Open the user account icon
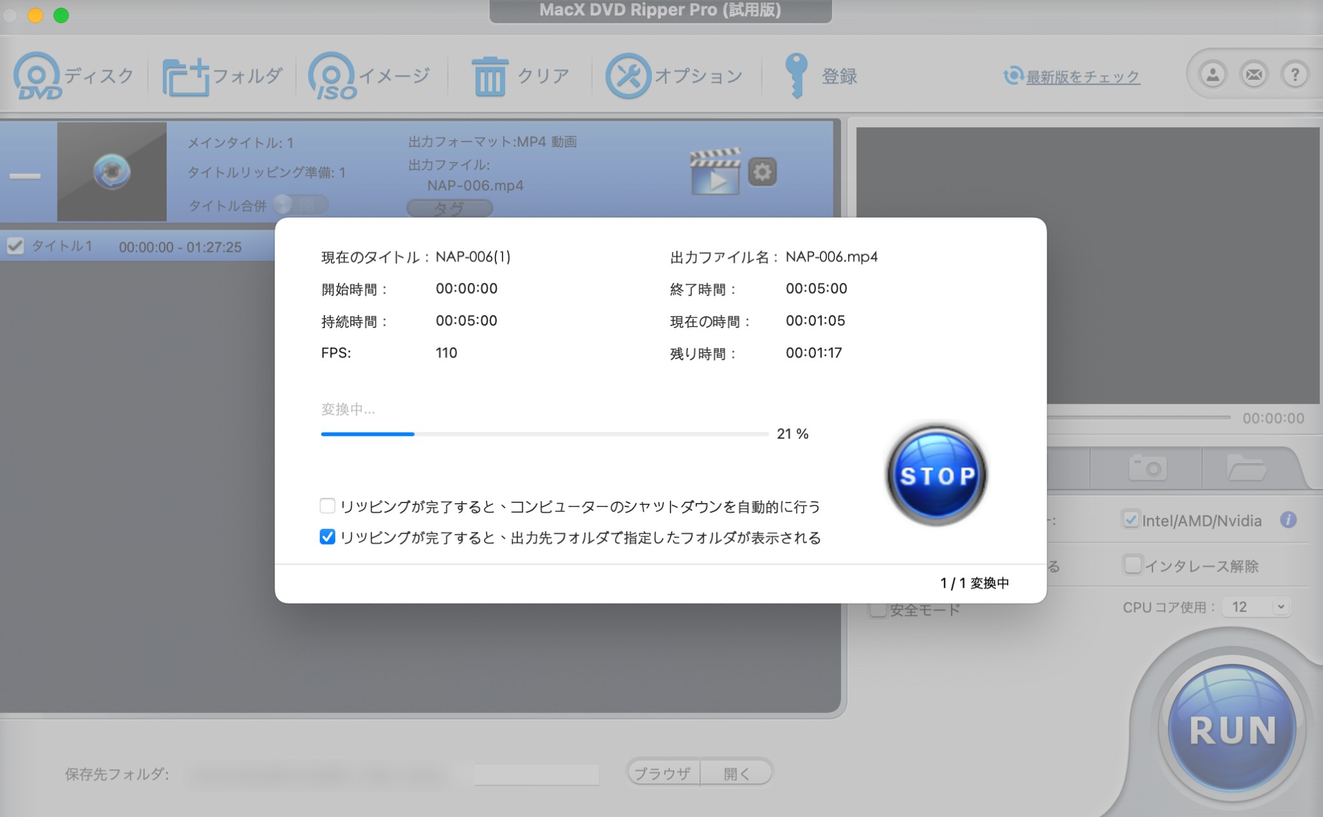This screenshot has height=817, width=1323. [1213, 75]
